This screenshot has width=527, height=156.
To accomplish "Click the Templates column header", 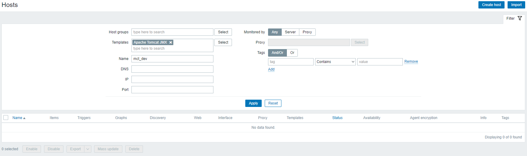I will point(295,118).
